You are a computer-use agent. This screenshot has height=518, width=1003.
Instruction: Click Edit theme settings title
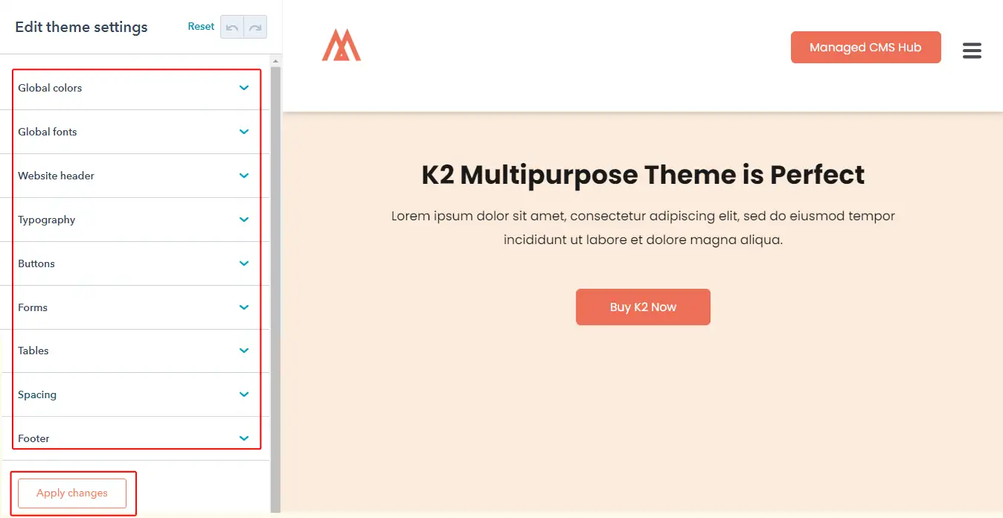81,27
